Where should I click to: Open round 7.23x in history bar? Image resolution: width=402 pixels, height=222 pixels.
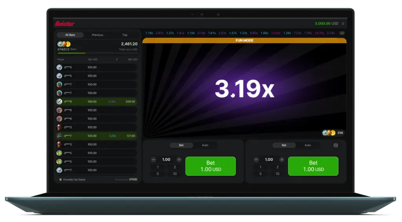coord(298,33)
